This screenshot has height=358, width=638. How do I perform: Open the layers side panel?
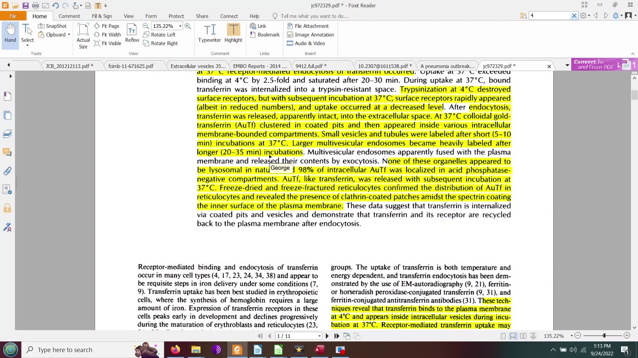point(7,134)
